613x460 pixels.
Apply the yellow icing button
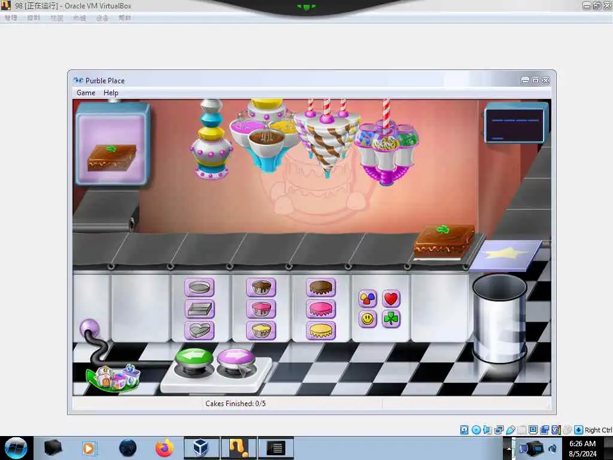pyautogui.click(x=321, y=331)
